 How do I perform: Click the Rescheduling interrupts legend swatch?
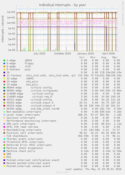pos(4,130)
